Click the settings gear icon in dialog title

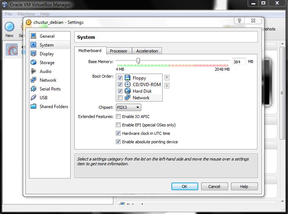click(x=28, y=22)
